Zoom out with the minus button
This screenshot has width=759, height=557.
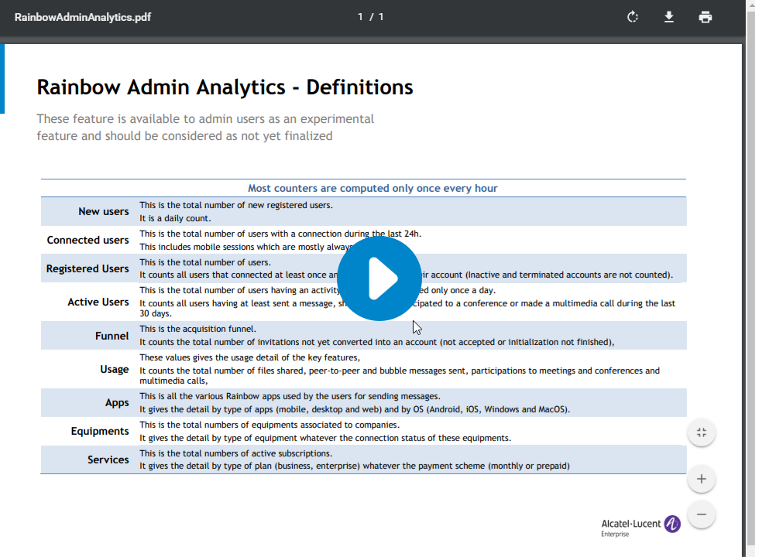click(702, 514)
